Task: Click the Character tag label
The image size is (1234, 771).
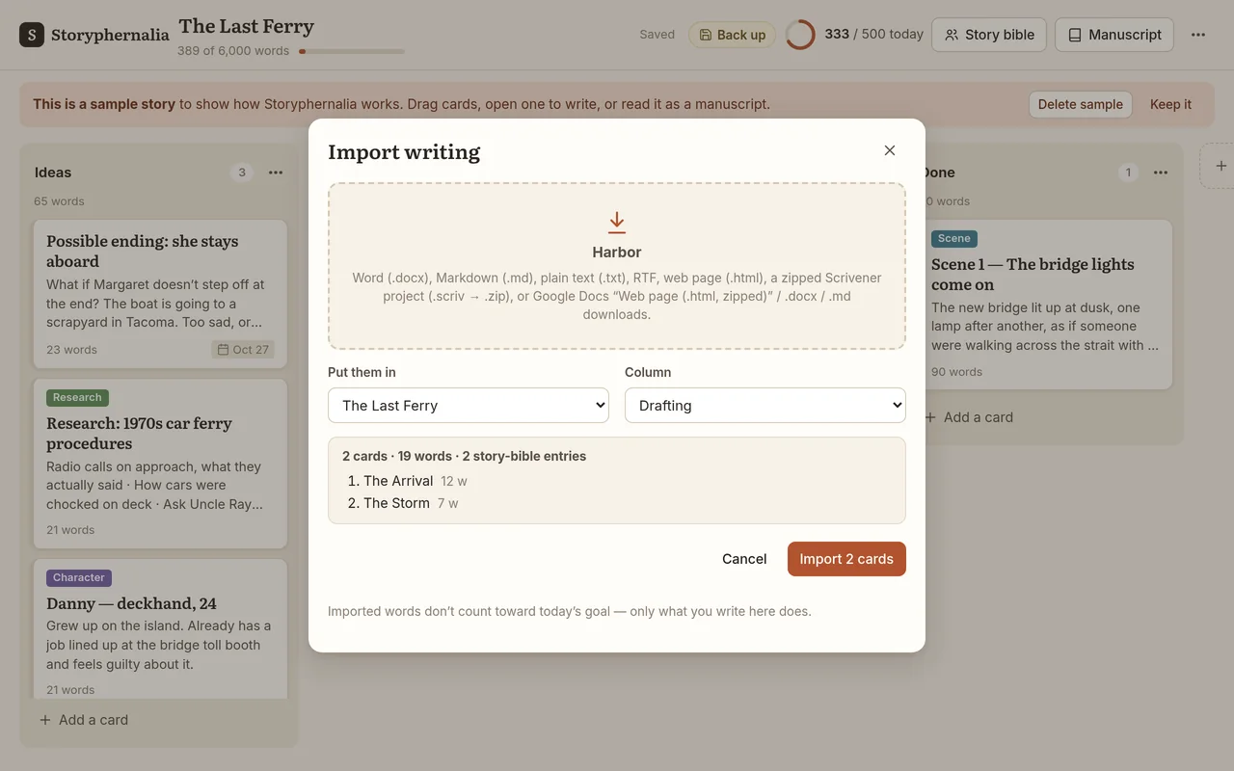Action: [x=79, y=577]
